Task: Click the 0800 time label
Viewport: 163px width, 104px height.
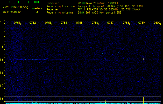Action: 157,23
